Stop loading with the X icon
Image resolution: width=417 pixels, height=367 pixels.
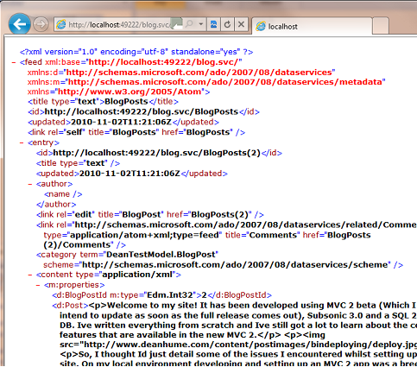(x=241, y=24)
